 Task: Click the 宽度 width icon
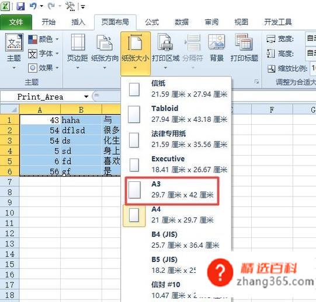point(270,38)
